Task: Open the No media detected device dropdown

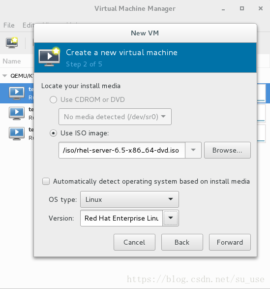Action: 115,117
